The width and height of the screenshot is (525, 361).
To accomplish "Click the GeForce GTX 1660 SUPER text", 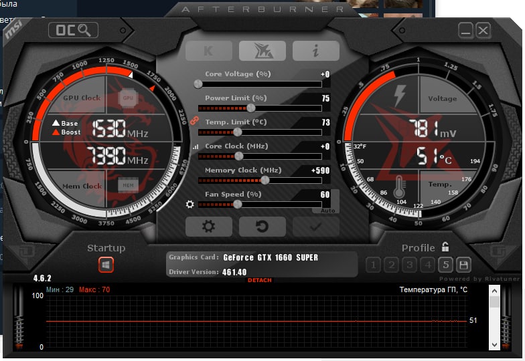I will coord(271,257).
